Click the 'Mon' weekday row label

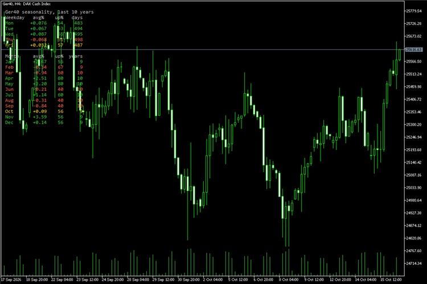coord(9,23)
